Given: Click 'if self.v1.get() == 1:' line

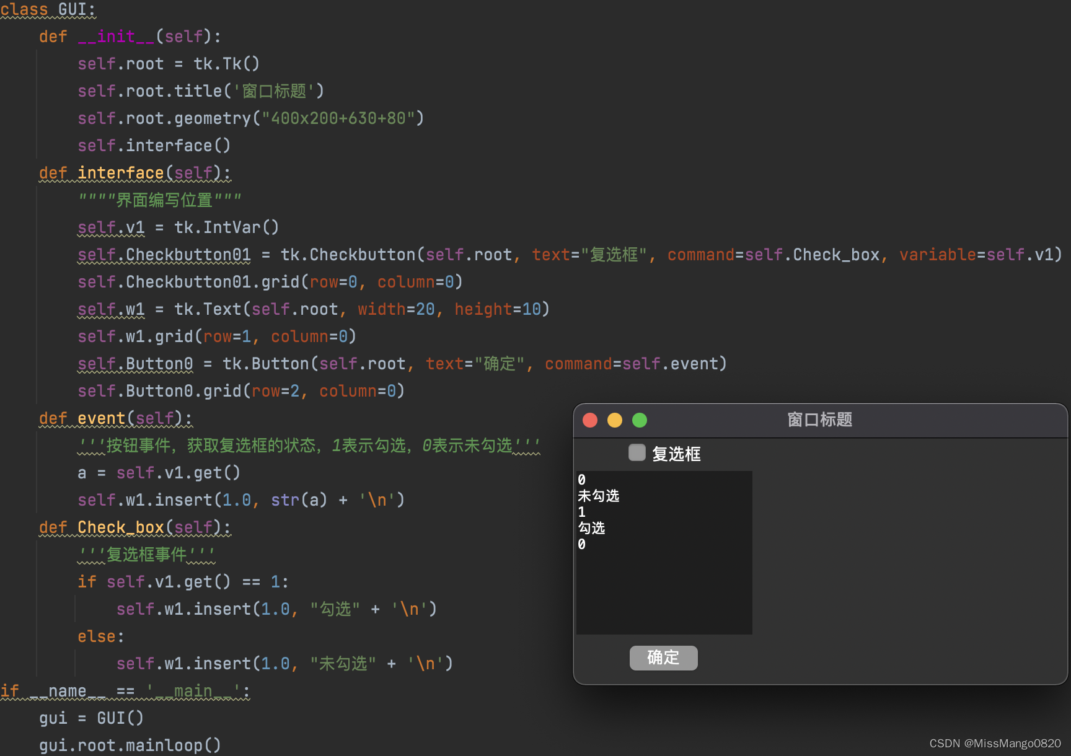Looking at the screenshot, I should 183,582.
